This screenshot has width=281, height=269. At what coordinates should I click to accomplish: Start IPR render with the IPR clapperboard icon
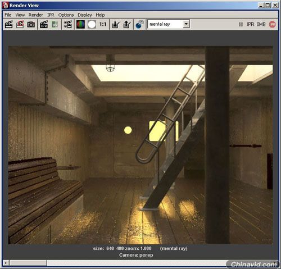(x=44, y=24)
